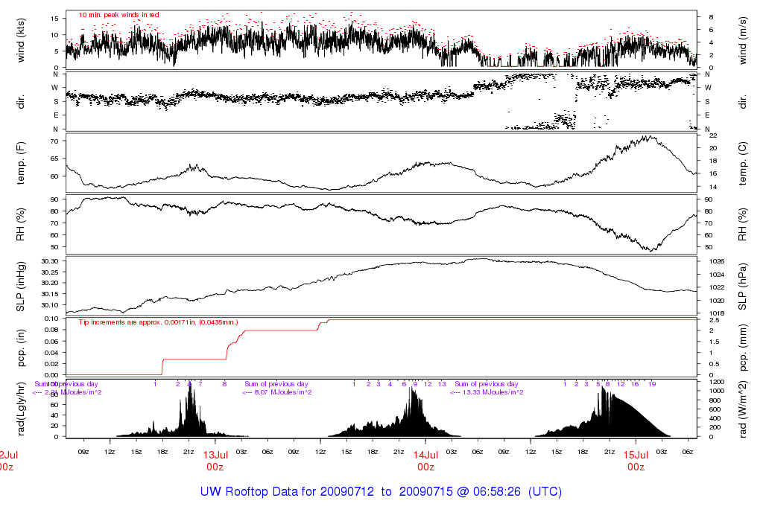The width and height of the screenshot is (763, 521).
Task: Click the '13.33 MJoules/m^2' daily sum
Action: (x=493, y=392)
